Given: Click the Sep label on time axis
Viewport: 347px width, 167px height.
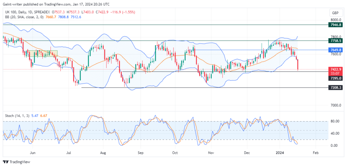Looking at the screenshot, I should pyautogui.click(x=140, y=153).
